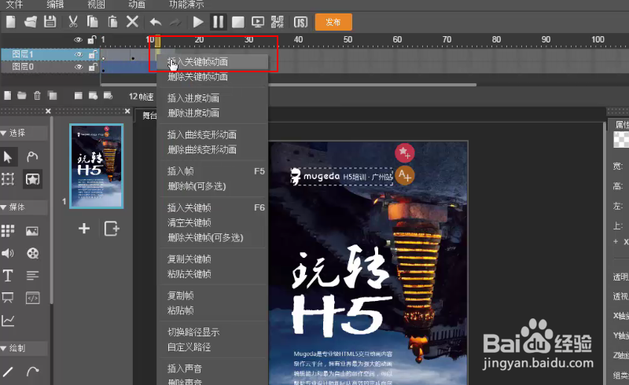Click the orange 发布 publish button

tap(333, 22)
